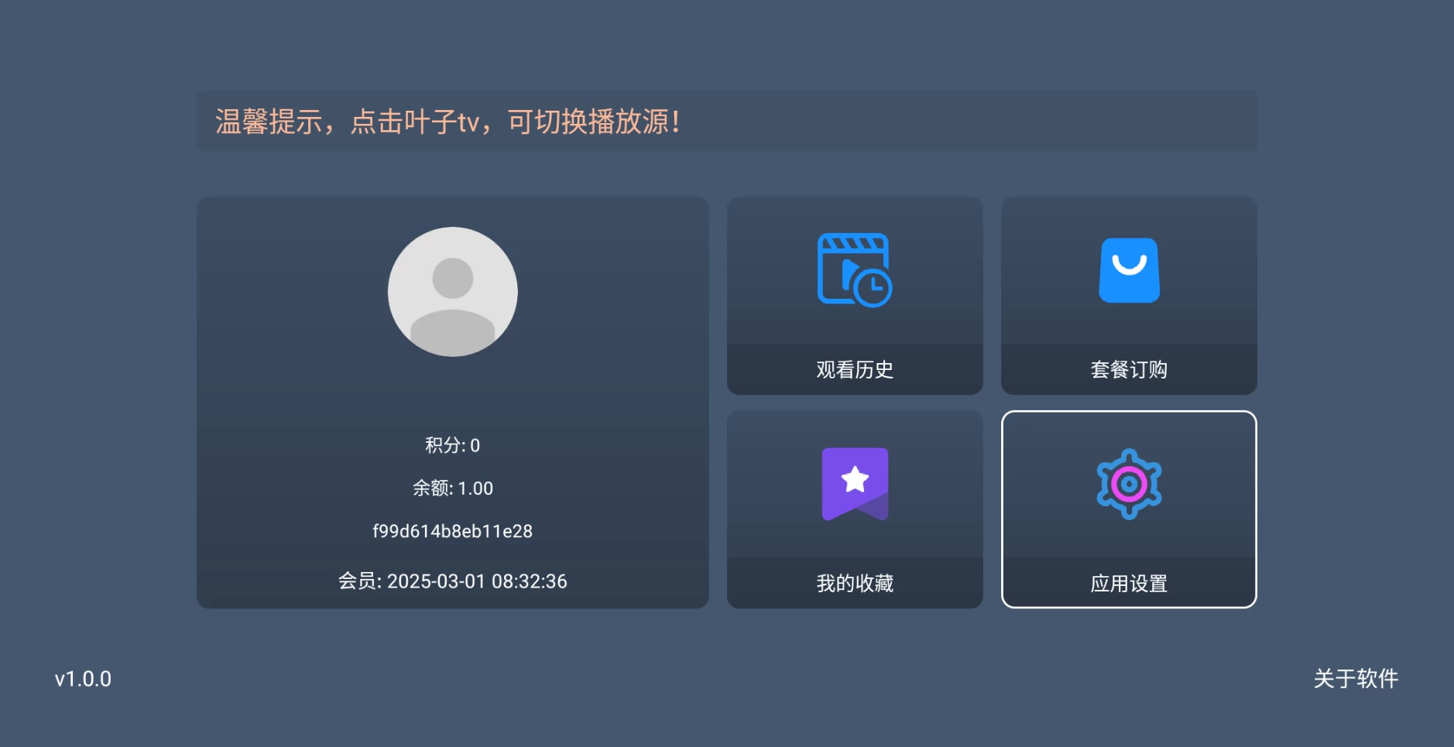This screenshot has height=747, width=1454.
Task: Click the shopping bag package icon
Action: click(x=1129, y=270)
